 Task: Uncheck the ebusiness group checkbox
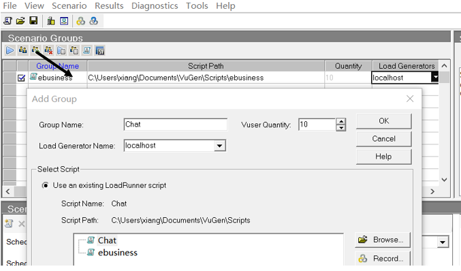(21, 78)
